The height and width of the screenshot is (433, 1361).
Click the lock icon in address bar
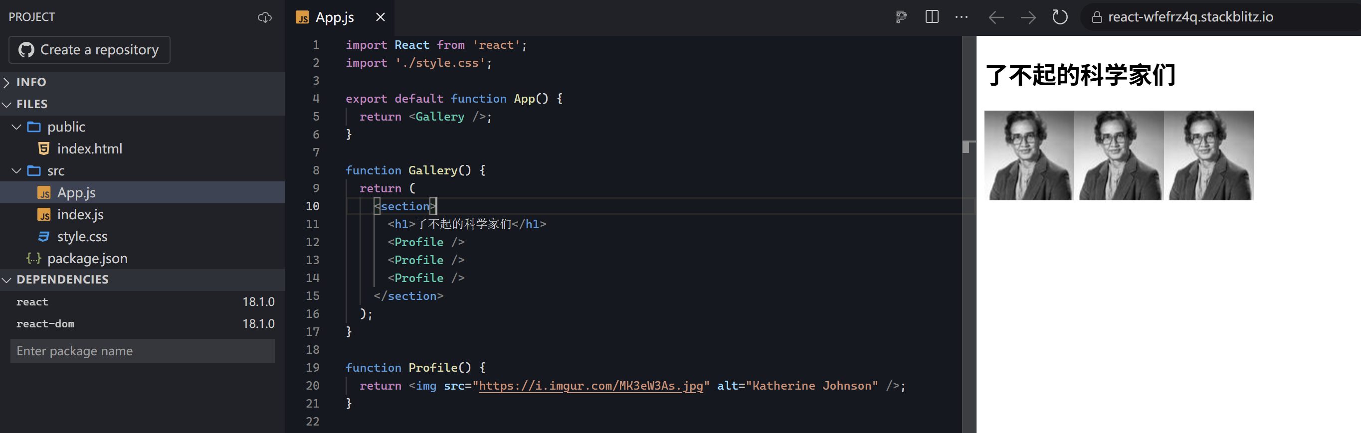(1097, 17)
